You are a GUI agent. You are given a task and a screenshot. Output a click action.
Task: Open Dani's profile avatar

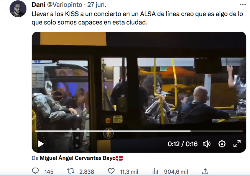pos(18,9)
